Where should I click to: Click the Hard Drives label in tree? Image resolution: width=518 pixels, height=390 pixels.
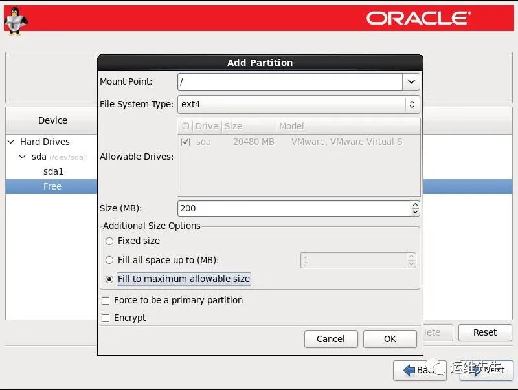(x=45, y=142)
